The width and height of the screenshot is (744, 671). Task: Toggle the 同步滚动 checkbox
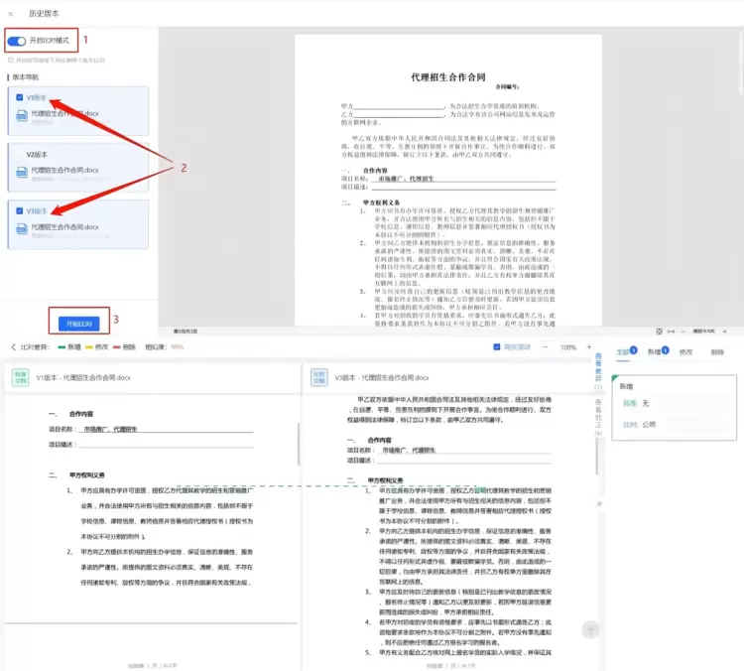(497, 347)
